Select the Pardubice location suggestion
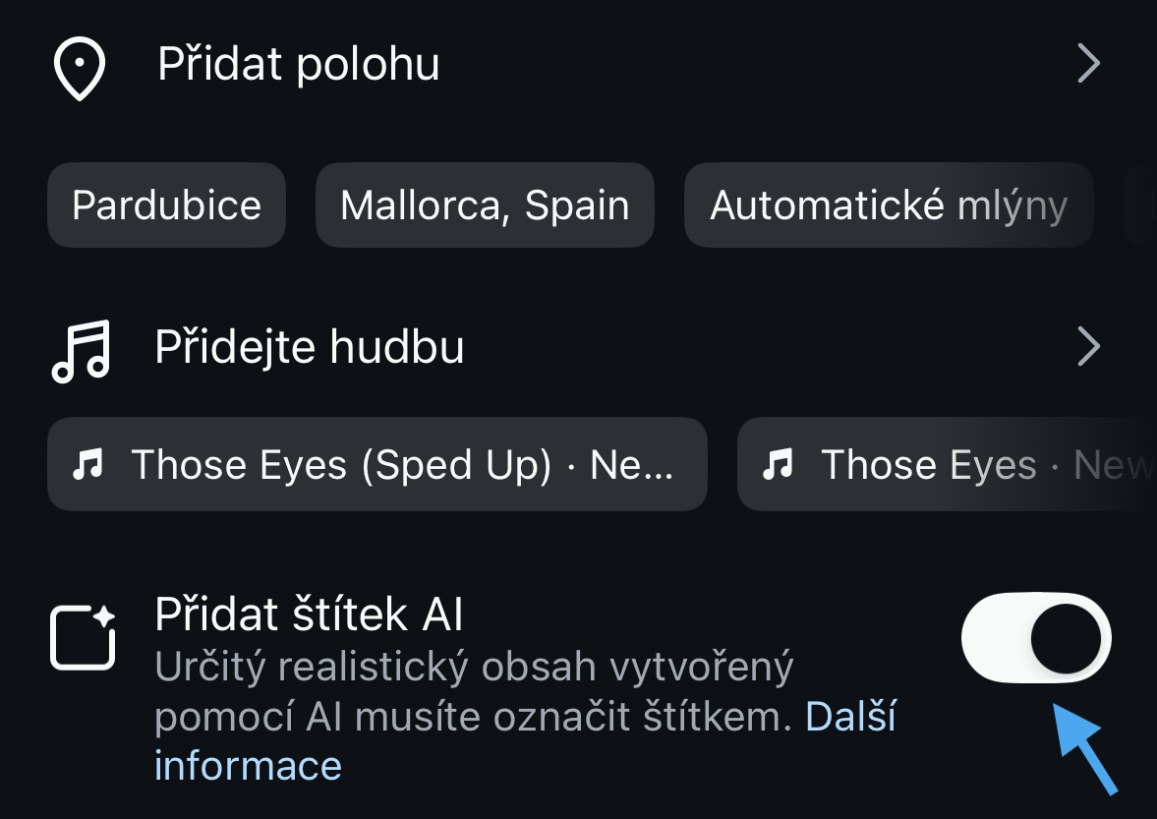The height and width of the screenshot is (819, 1157). point(166,205)
